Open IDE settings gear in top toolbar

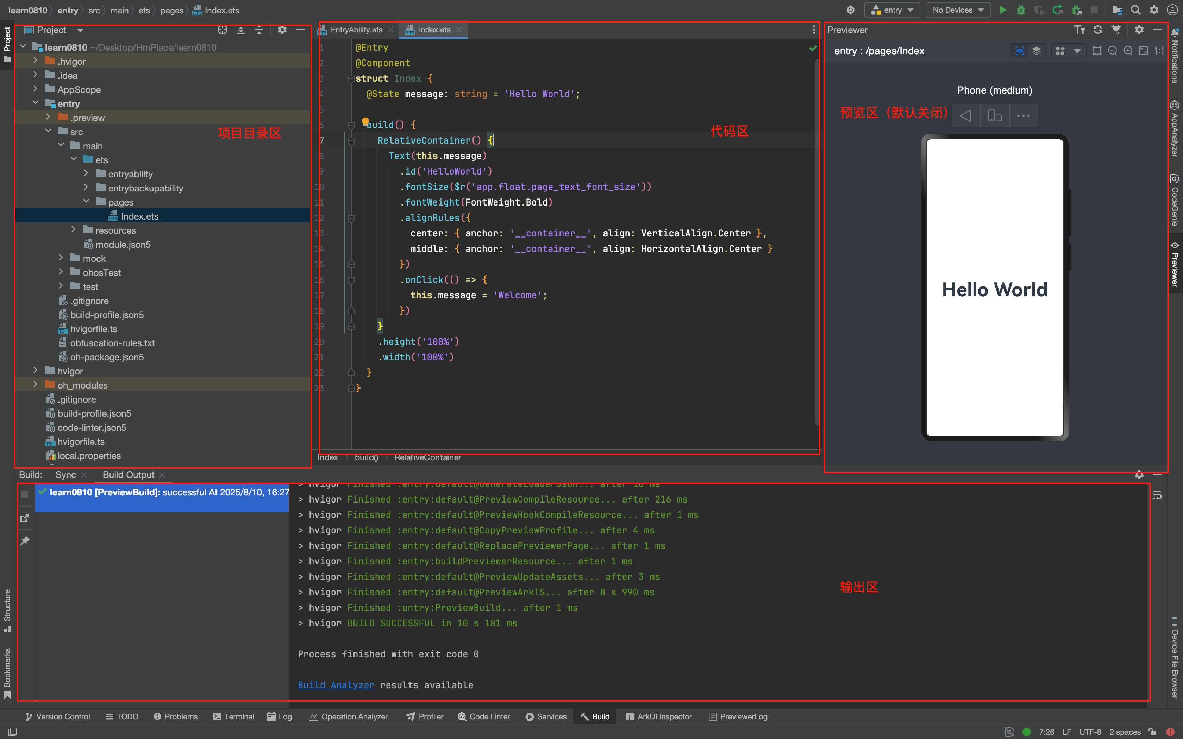coord(1154,10)
